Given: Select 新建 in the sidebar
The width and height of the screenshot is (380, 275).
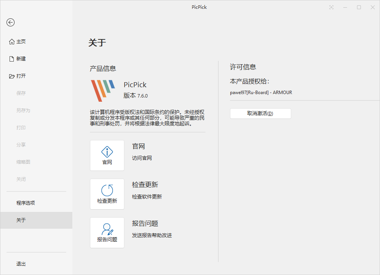Looking at the screenshot, I should pos(36,59).
